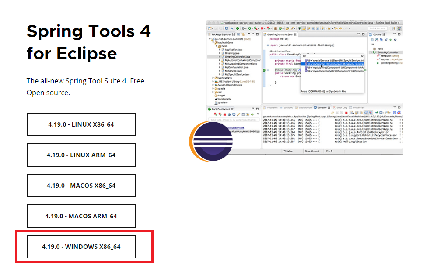
Task: Download 4.19.0 - LINUX ARM_64 build
Action: [81, 155]
